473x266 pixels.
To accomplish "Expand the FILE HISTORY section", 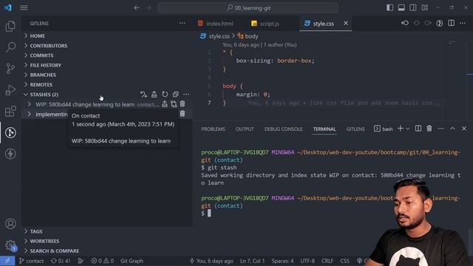I will 106,65.
